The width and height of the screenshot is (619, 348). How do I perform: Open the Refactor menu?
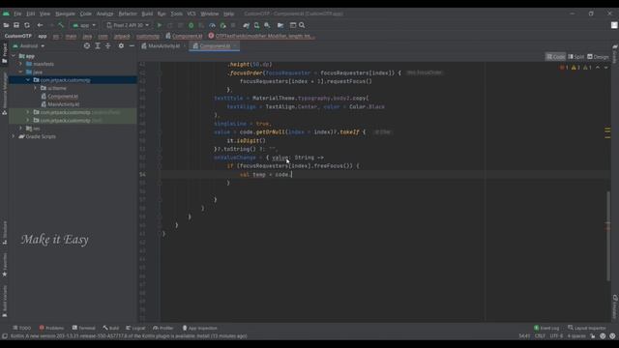click(128, 14)
